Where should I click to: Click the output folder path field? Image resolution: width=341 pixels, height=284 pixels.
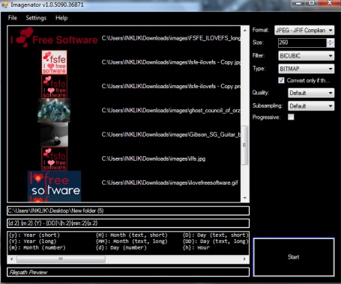coord(128,211)
